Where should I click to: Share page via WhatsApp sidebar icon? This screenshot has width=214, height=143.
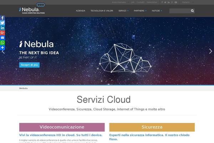point(2,43)
